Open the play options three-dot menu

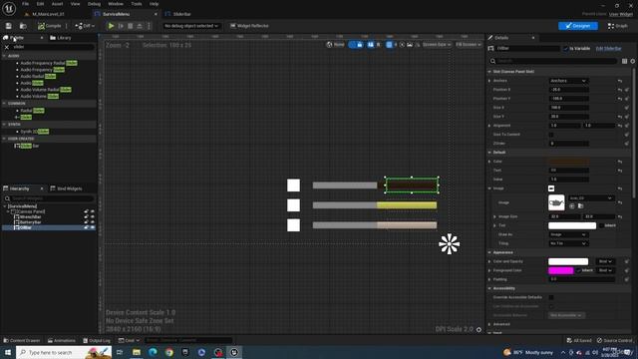click(149, 26)
